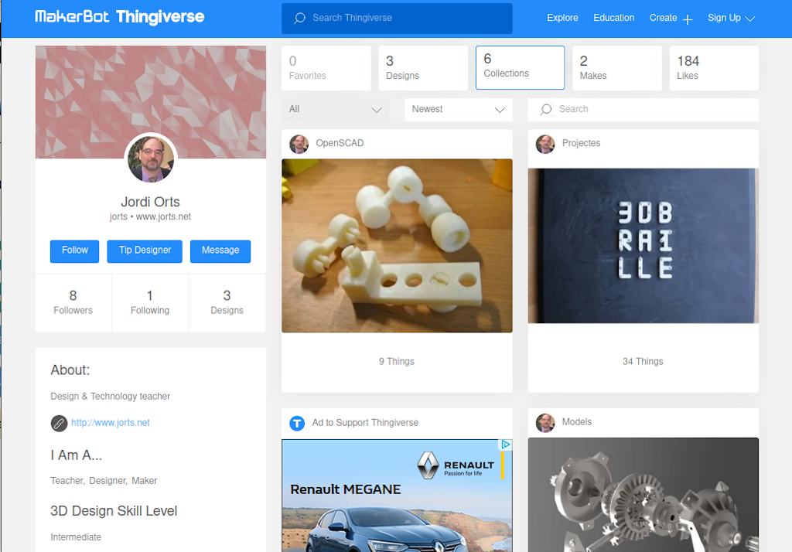Expand the Sign Up dropdown menu
The height and width of the screenshot is (552, 792).
[x=731, y=19]
